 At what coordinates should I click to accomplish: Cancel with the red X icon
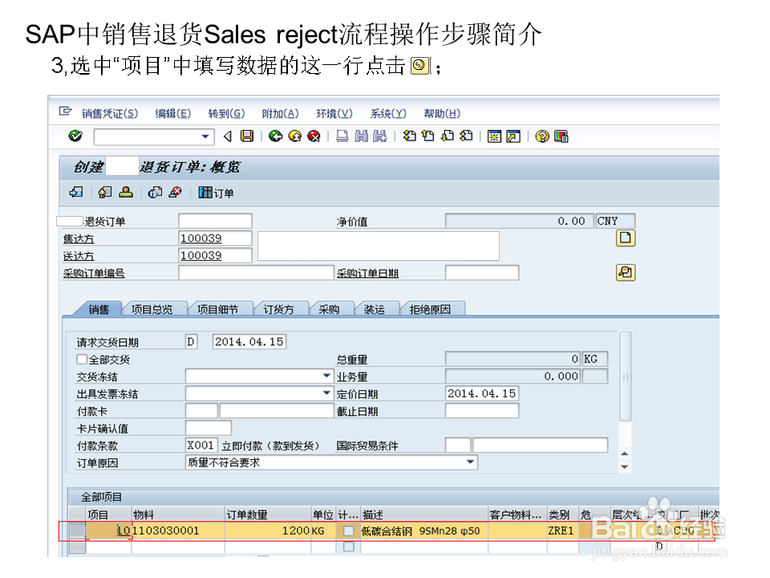314,136
